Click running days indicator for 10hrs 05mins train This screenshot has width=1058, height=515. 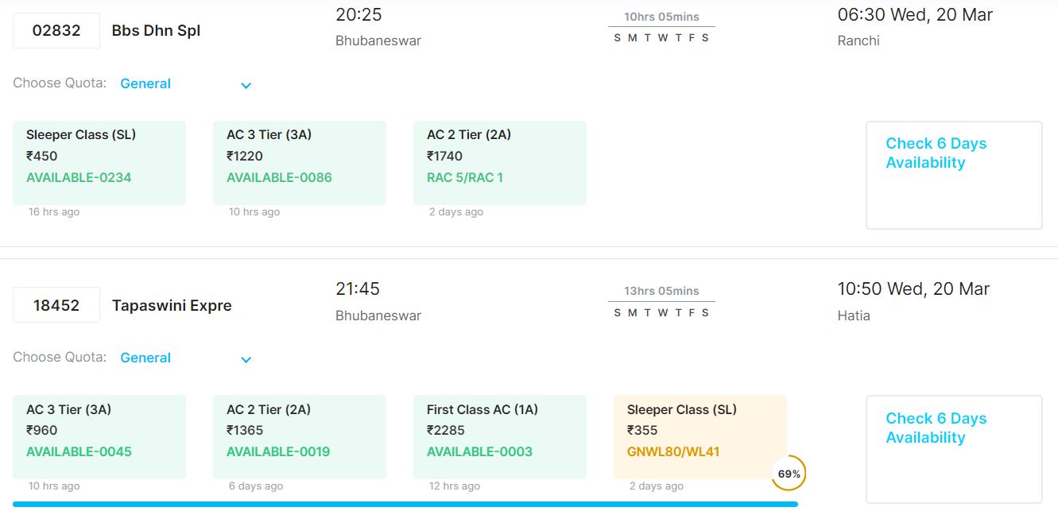(x=661, y=38)
